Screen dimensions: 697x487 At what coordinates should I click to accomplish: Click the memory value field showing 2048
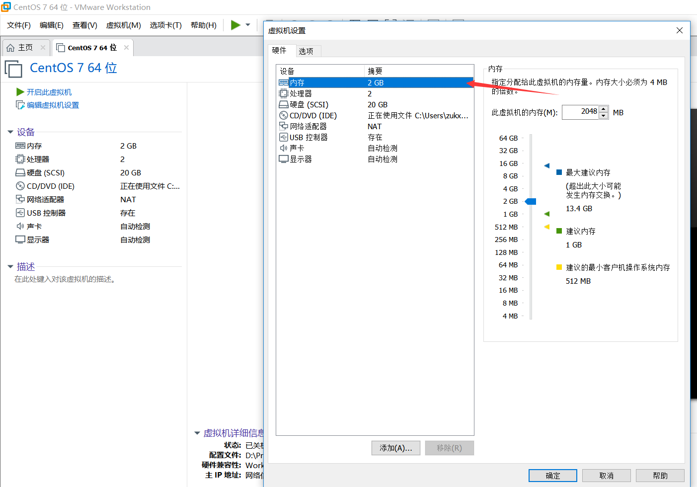[581, 112]
